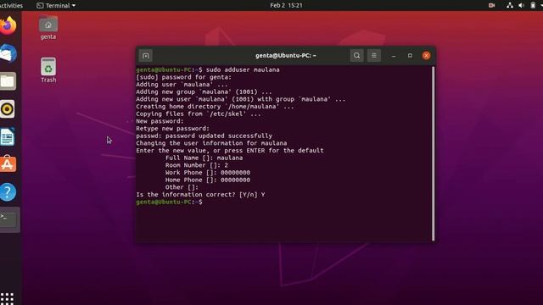543x305 pixels.
Task: Open the Terminal app menu dropdown
Action: (x=56, y=6)
